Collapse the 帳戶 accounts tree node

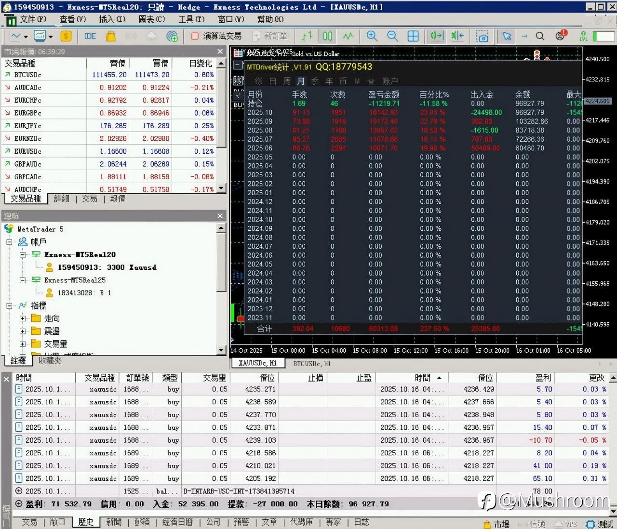coord(9,242)
